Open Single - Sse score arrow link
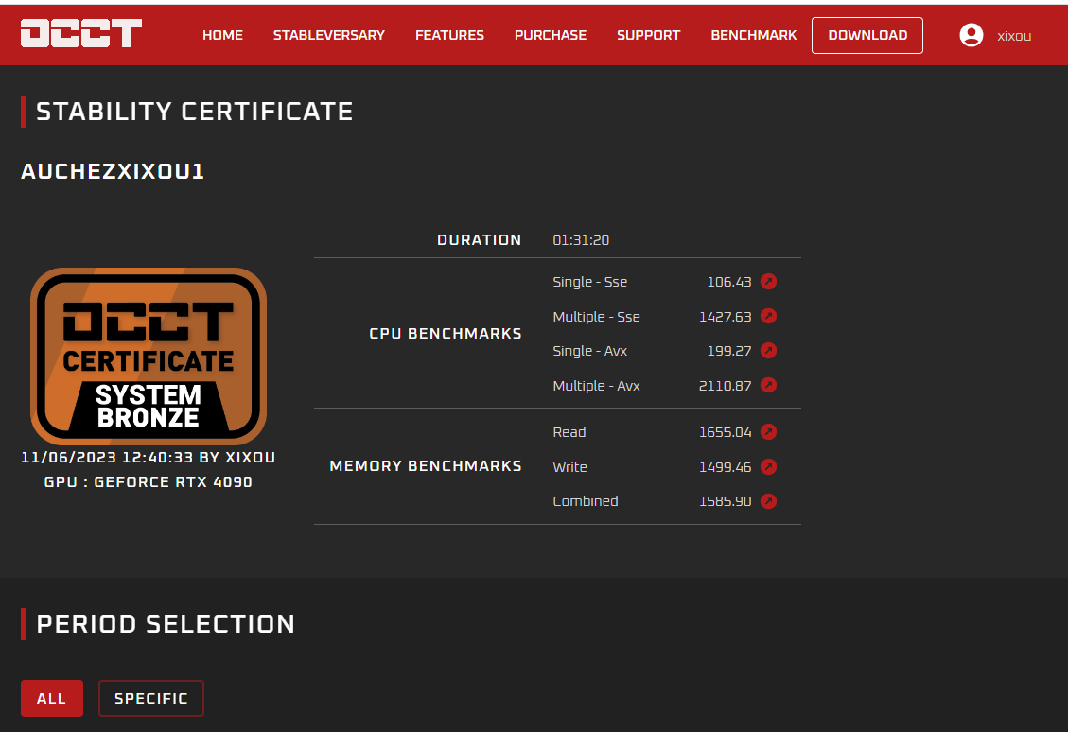Image resolution: width=1068 pixels, height=732 pixels. (x=768, y=282)
